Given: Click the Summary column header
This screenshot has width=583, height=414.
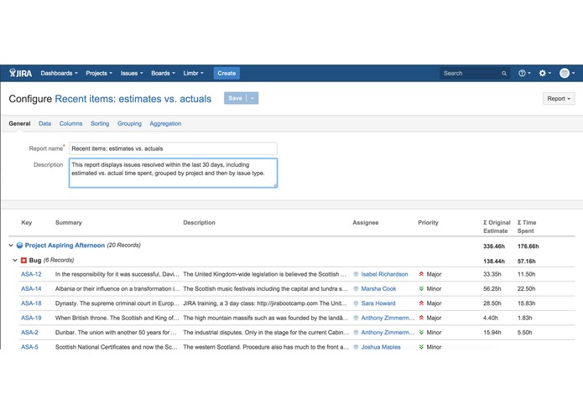Looking at the screenshot, I should tap(69, 223).
